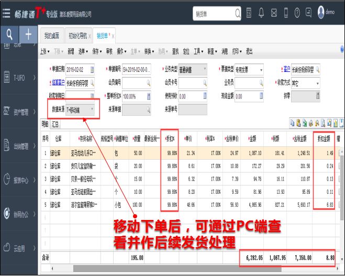Screen dimensions: 345x276
Task: Click the 定位 toolbar button
Action: click(x=186, y=51)
